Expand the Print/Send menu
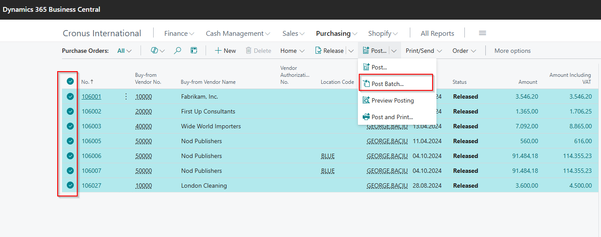Viewport: 601px width, 237px height. point(424,51)
